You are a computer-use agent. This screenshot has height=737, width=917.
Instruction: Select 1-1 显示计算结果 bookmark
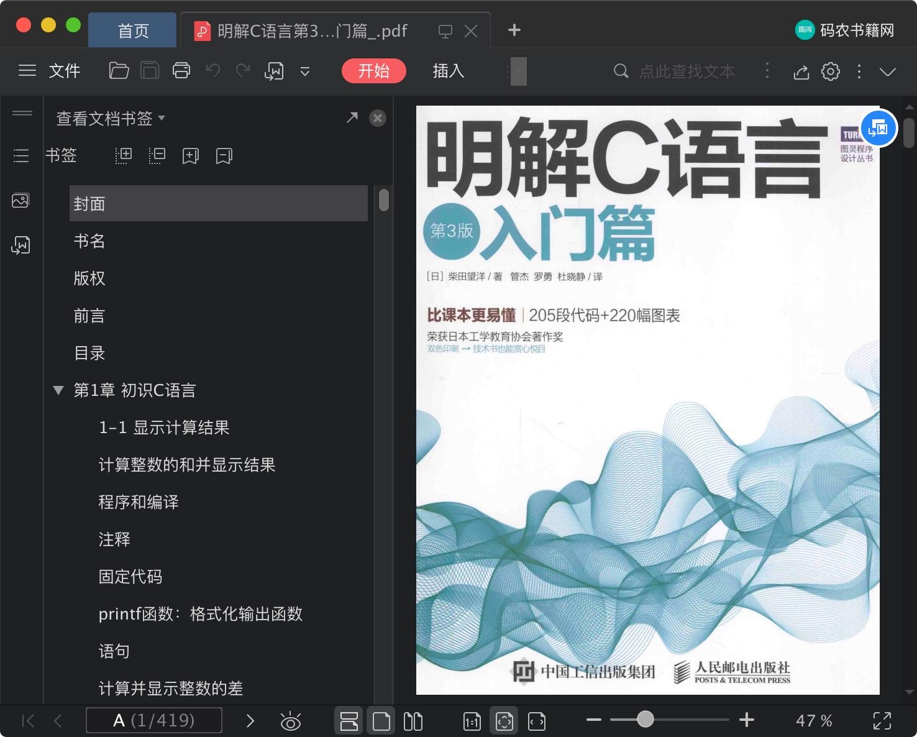tap(164, 428)
